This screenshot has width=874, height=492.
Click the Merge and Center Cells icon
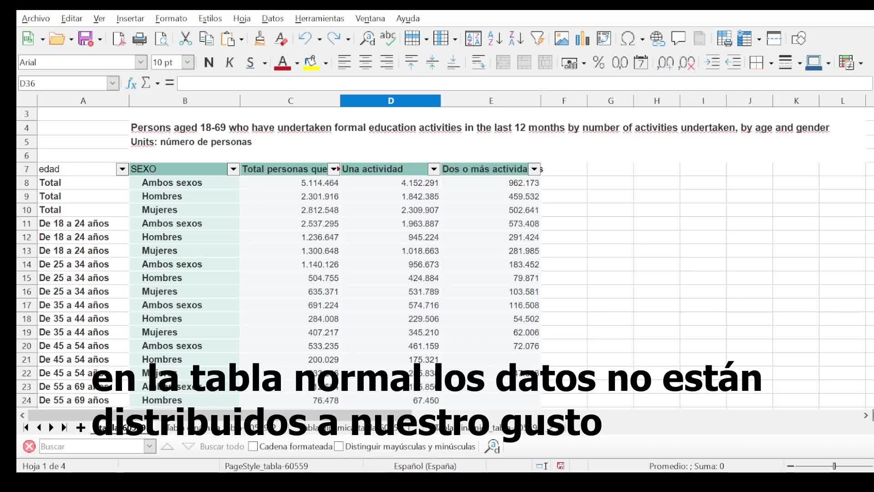(503, 62)
